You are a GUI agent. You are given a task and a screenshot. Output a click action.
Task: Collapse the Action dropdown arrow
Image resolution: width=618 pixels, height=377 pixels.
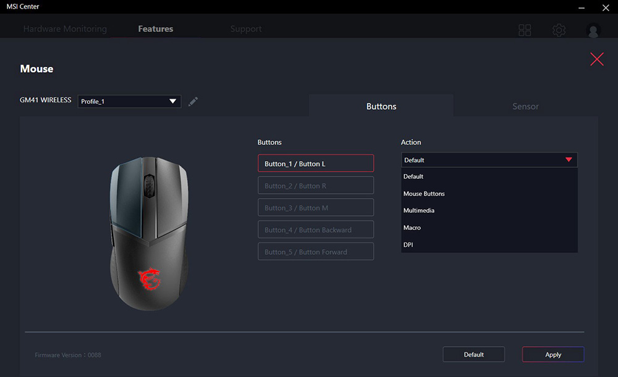tap(568, 159)
